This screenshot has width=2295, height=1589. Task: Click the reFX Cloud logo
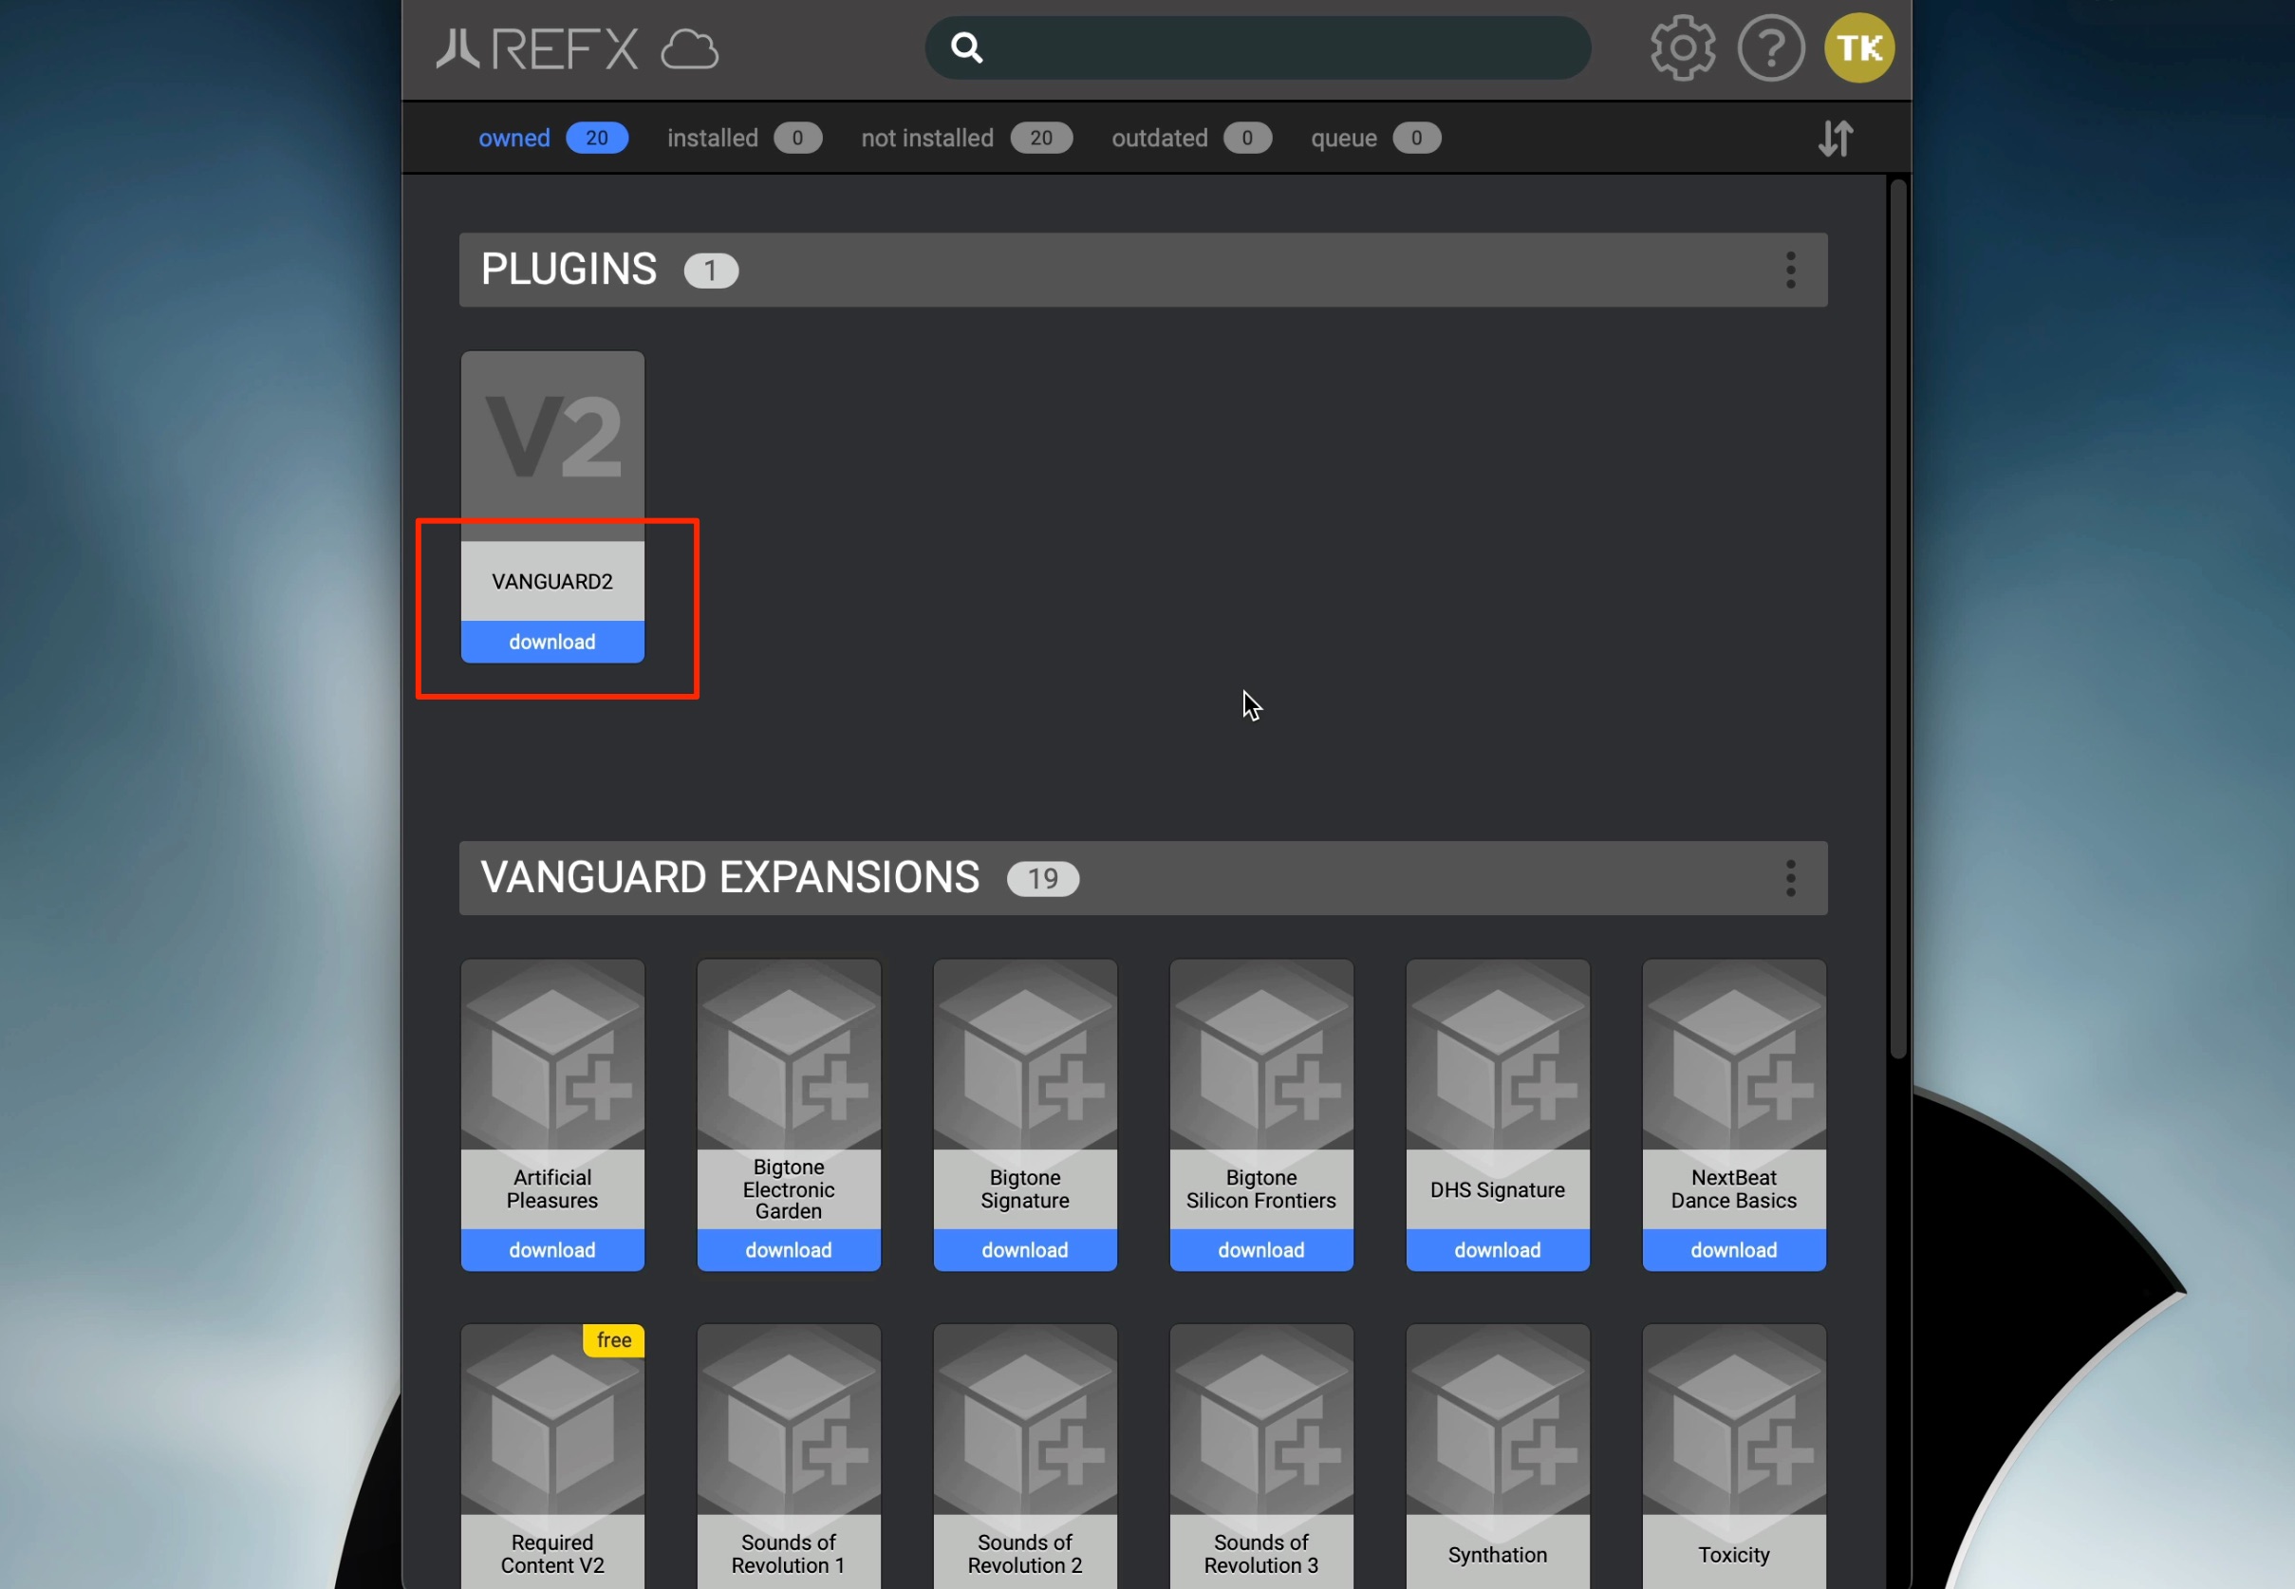(x=577, y=48)
